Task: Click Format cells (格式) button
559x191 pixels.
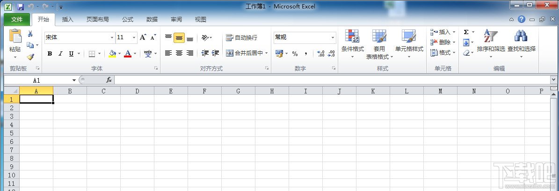Action: point(443,53)
